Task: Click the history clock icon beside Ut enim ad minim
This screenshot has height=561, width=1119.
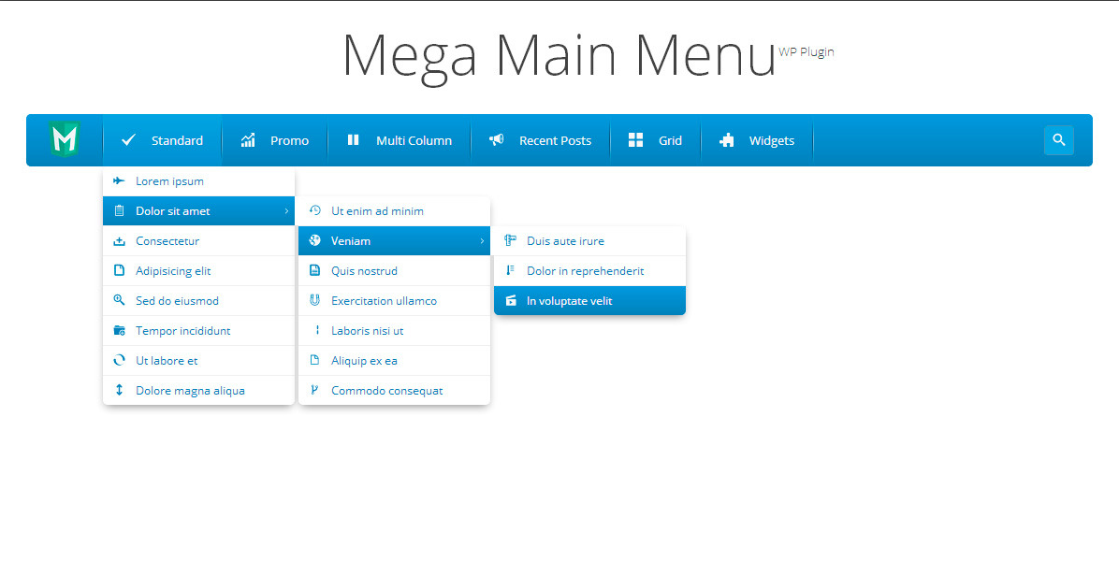Action: tap(314, 210)
